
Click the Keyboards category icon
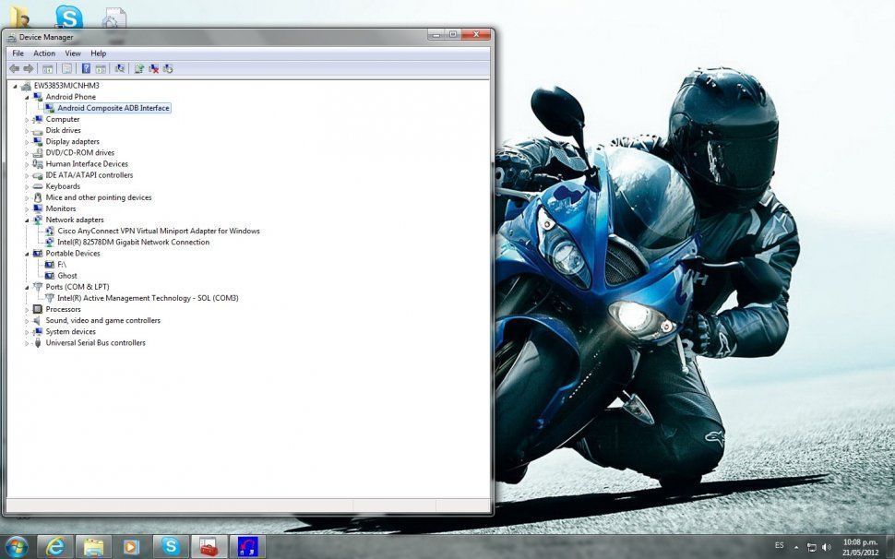point(38,186)
